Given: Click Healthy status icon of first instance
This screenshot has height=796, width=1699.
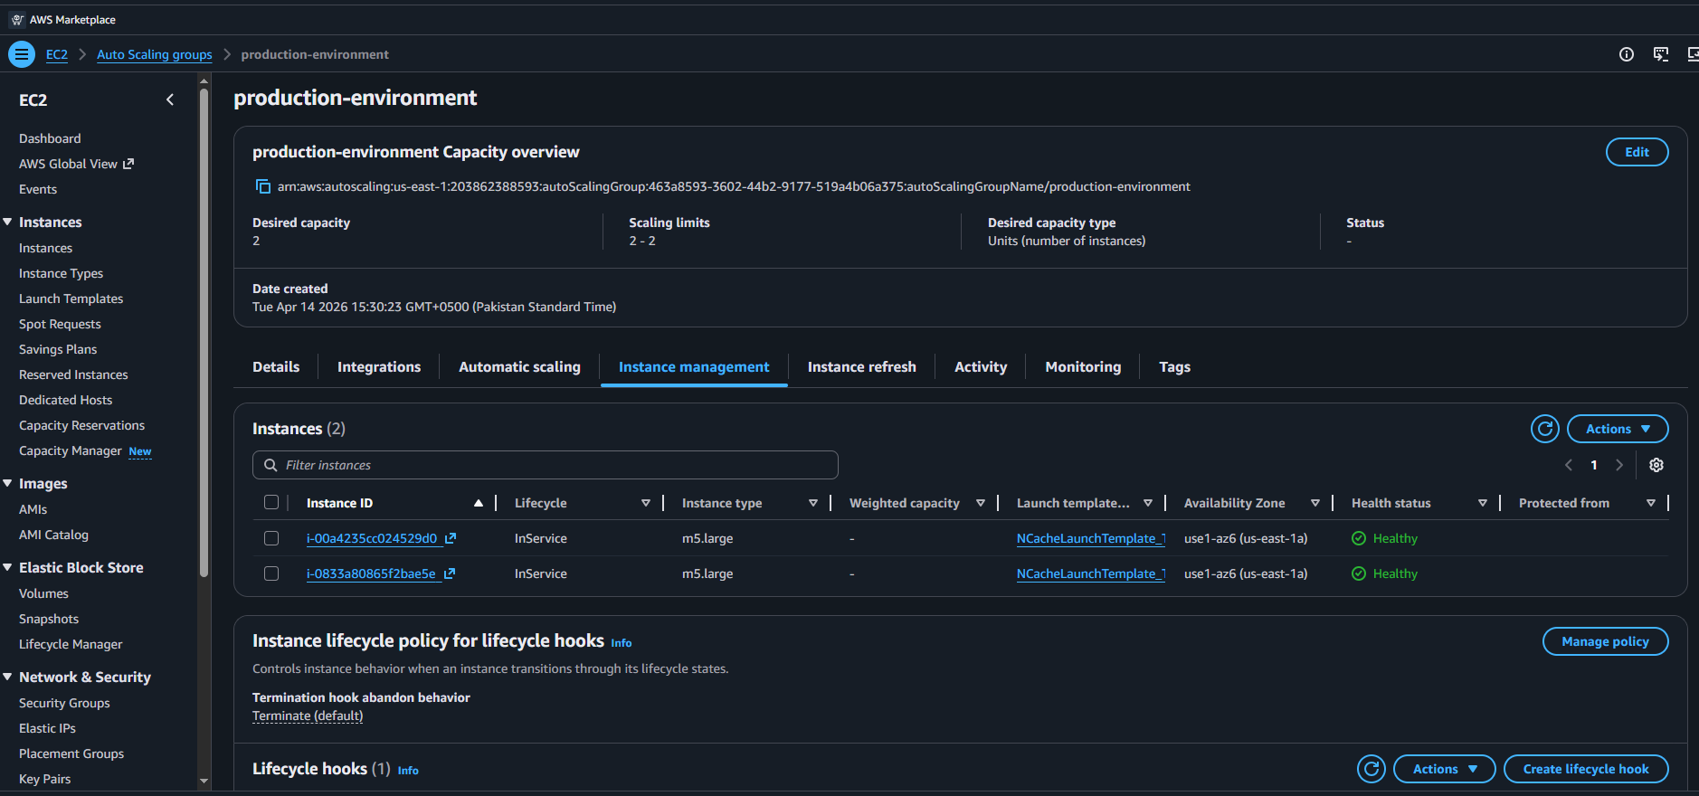Looking at the screenshot, I should tap(1359, 538).
